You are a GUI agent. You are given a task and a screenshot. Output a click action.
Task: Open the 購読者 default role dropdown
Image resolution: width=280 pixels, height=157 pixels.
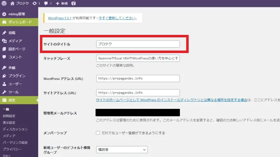click(122, 150)
